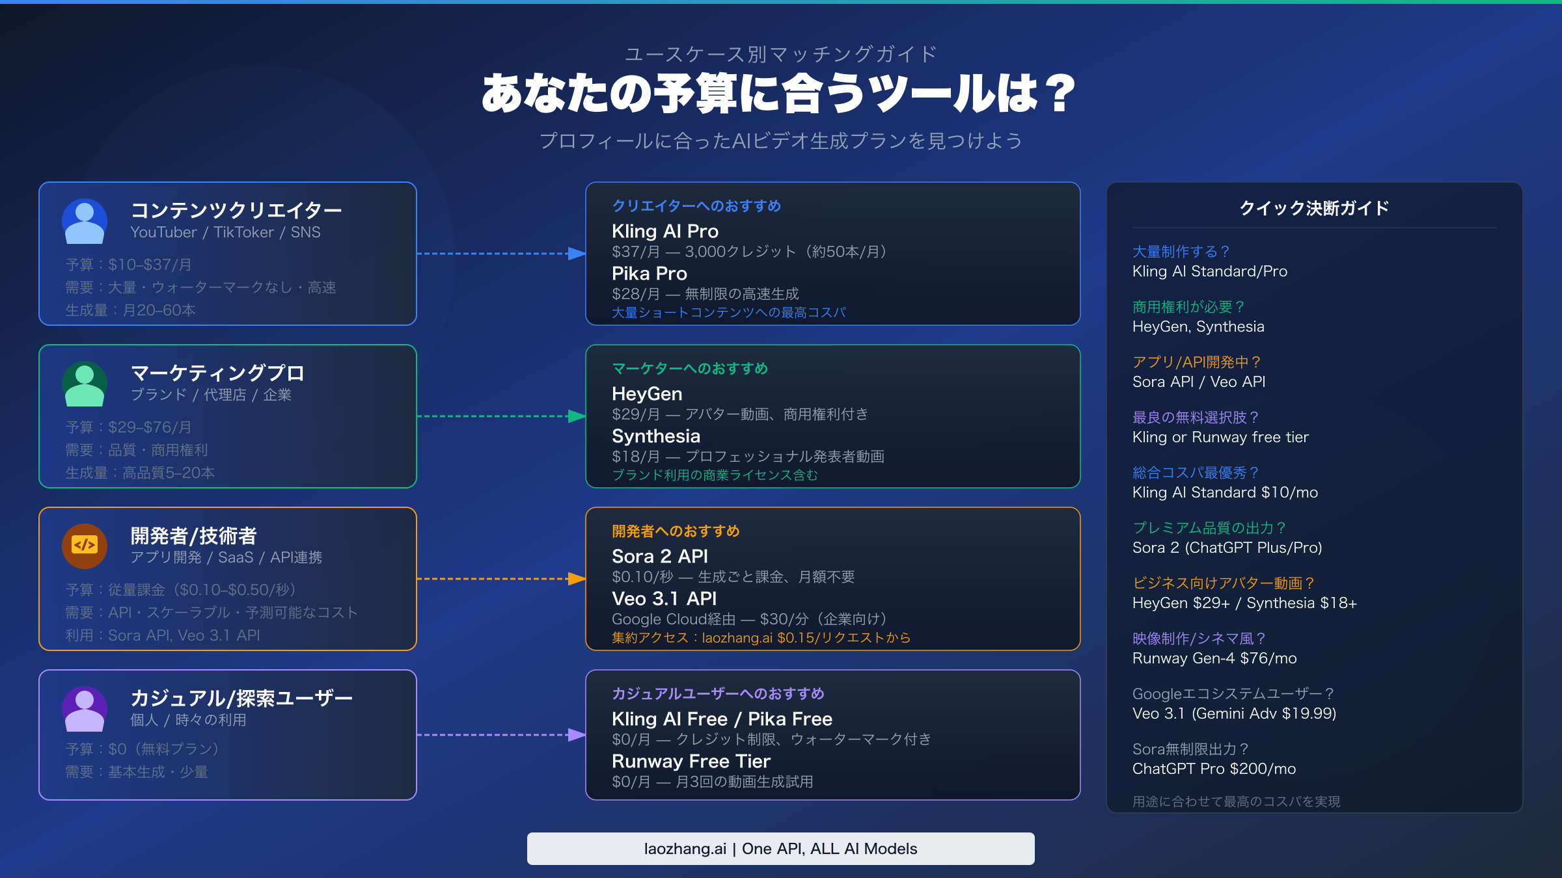Click the Runway Free Tier item
Viewport: 1562px width, 878px height.
point(691,761)
